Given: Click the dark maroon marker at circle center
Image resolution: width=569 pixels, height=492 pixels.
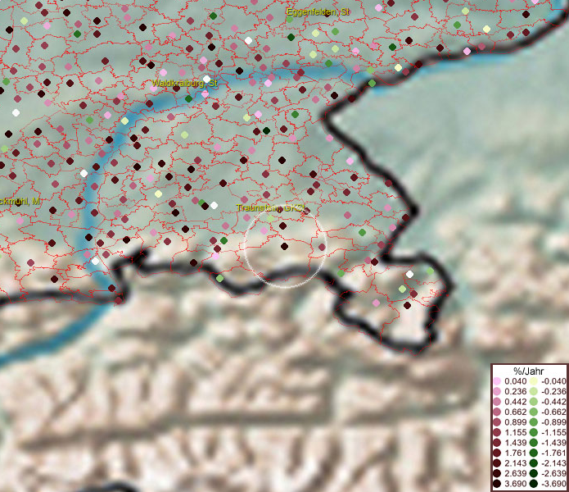Looking at the screenshot, I should coord(284,245).
